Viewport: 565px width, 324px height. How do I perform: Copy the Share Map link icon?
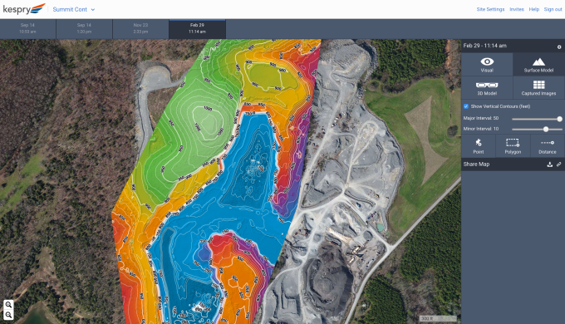[x=559, y=164]
